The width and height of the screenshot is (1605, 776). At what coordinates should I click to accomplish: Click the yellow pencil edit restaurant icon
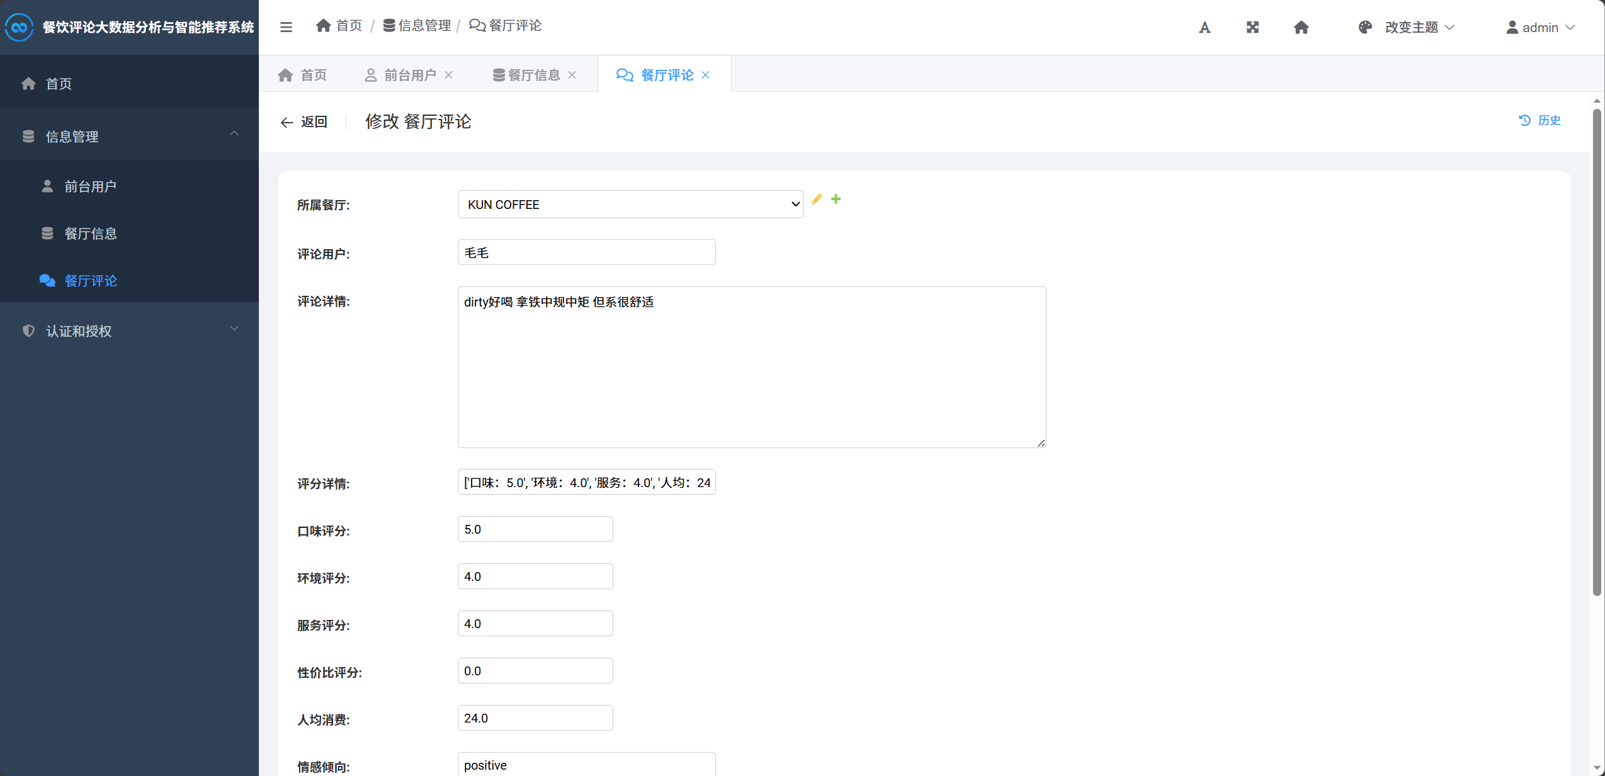click(x=817, y=200)
